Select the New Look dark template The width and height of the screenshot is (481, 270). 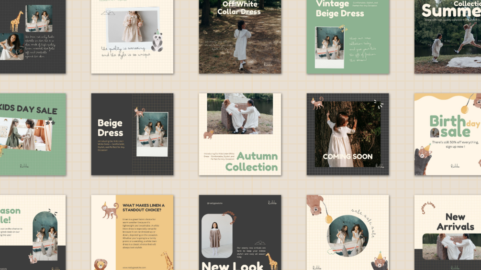pos(240,232)
